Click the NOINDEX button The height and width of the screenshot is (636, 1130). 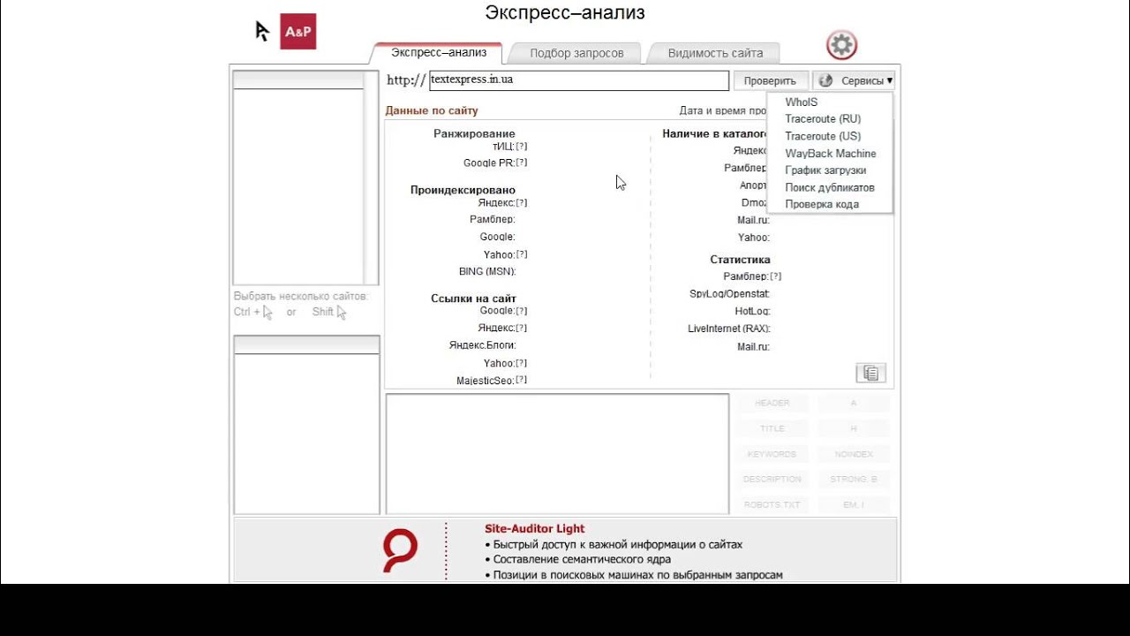854,454
